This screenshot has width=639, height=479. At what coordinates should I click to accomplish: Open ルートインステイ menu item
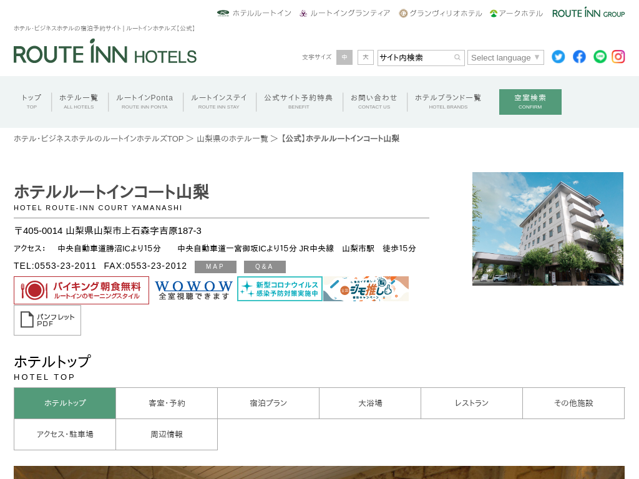[x=219, y=102]
